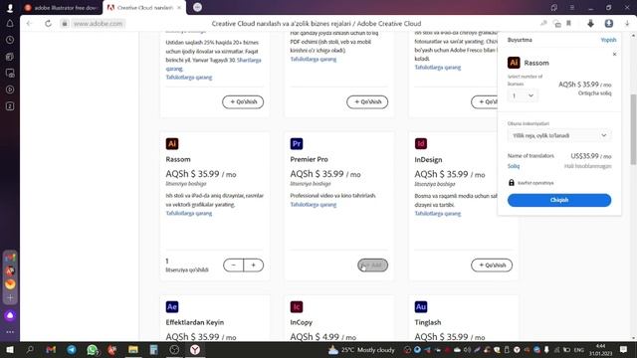The image size is (637, 358).
Task: Click the site lock icon near address
Action: (x=64, y=24)
